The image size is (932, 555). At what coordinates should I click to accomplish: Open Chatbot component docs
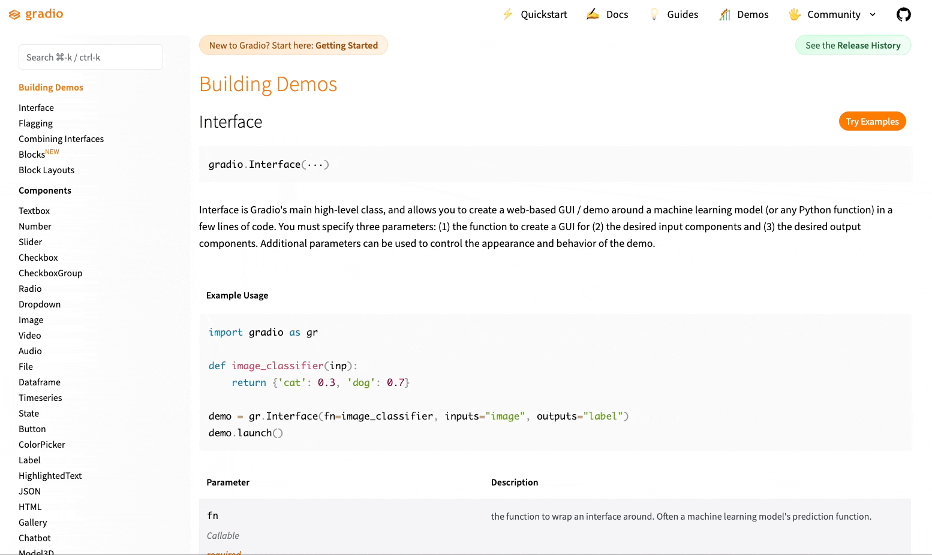pos(35,538)
